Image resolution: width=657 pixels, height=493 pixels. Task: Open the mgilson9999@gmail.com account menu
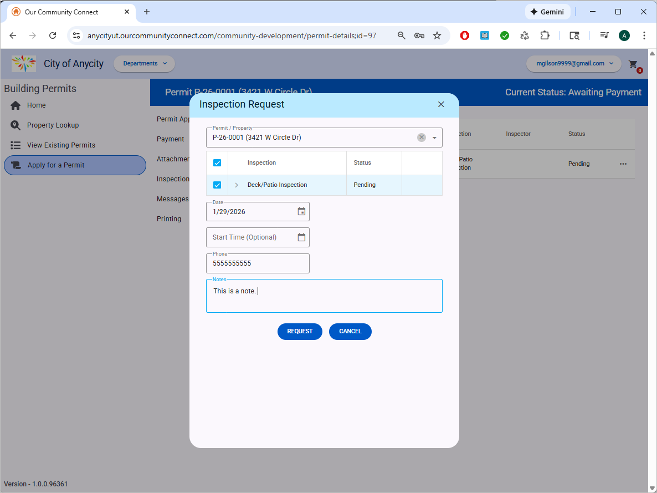573,64
